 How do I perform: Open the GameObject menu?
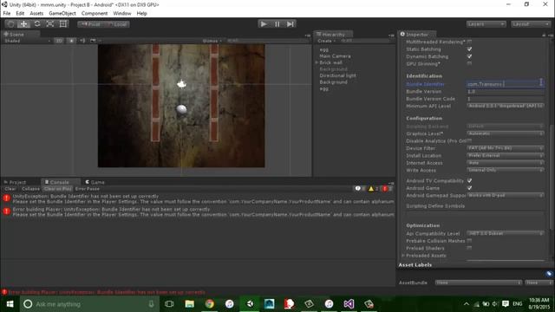tap(62, 14)
